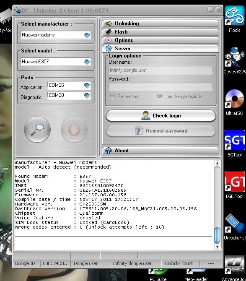The height and width of the screenshot is (281, 246).
Task: Expand the About section
Action: [161, 151]
